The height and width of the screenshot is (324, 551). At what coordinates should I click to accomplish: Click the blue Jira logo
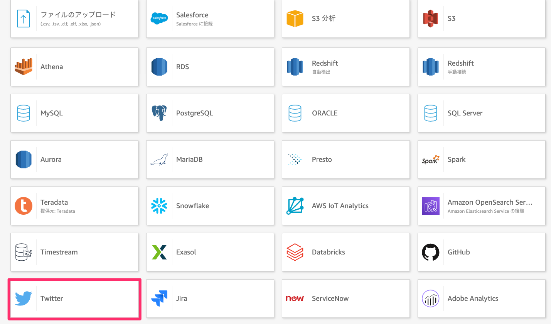point(159,299)
